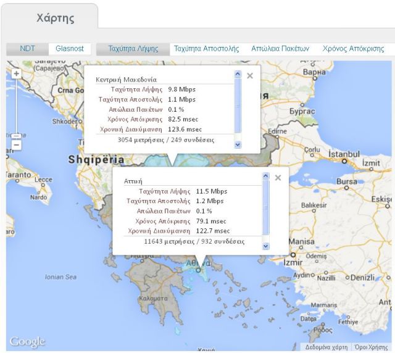Click the Bursa city marker

click(347, 188)
